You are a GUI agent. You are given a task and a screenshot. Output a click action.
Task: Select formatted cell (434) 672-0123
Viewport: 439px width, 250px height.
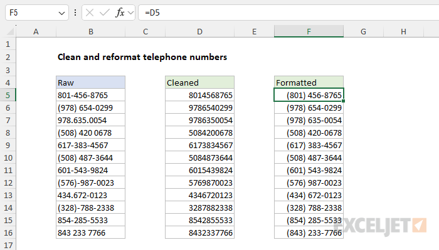309,195
